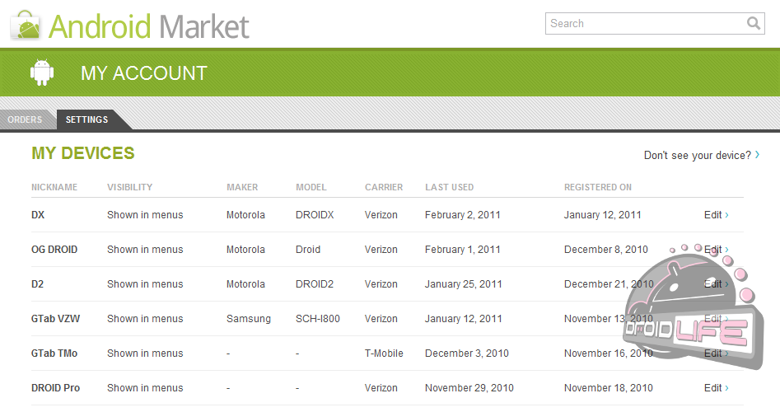Edit the DROID Pro device entry
Viewport: 780px width, 412px height.
pos(715,388)
